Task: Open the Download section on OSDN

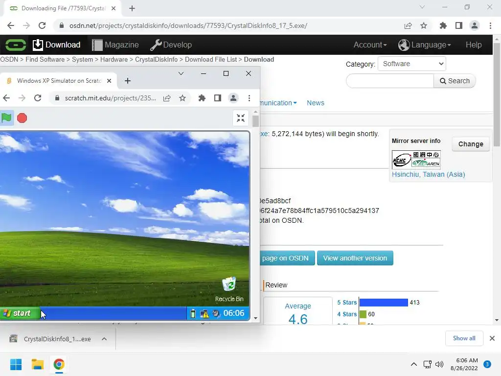Action: pos(57,45)
